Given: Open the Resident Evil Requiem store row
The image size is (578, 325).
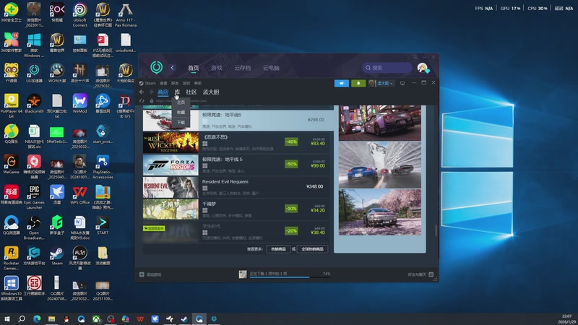Looking at the screenshot, I should [236, 187].
